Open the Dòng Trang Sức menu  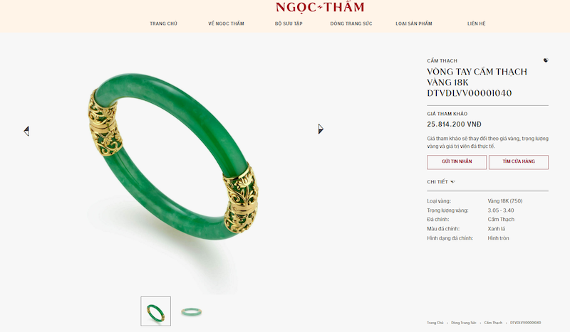tap(351, 23)
